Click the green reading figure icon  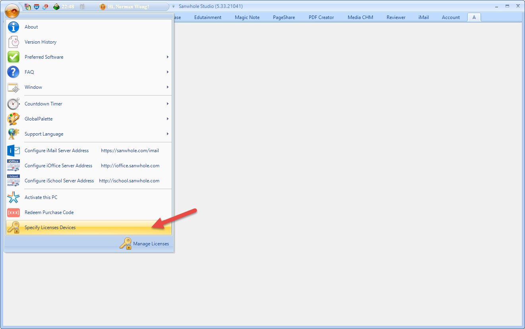coord(56,7)
